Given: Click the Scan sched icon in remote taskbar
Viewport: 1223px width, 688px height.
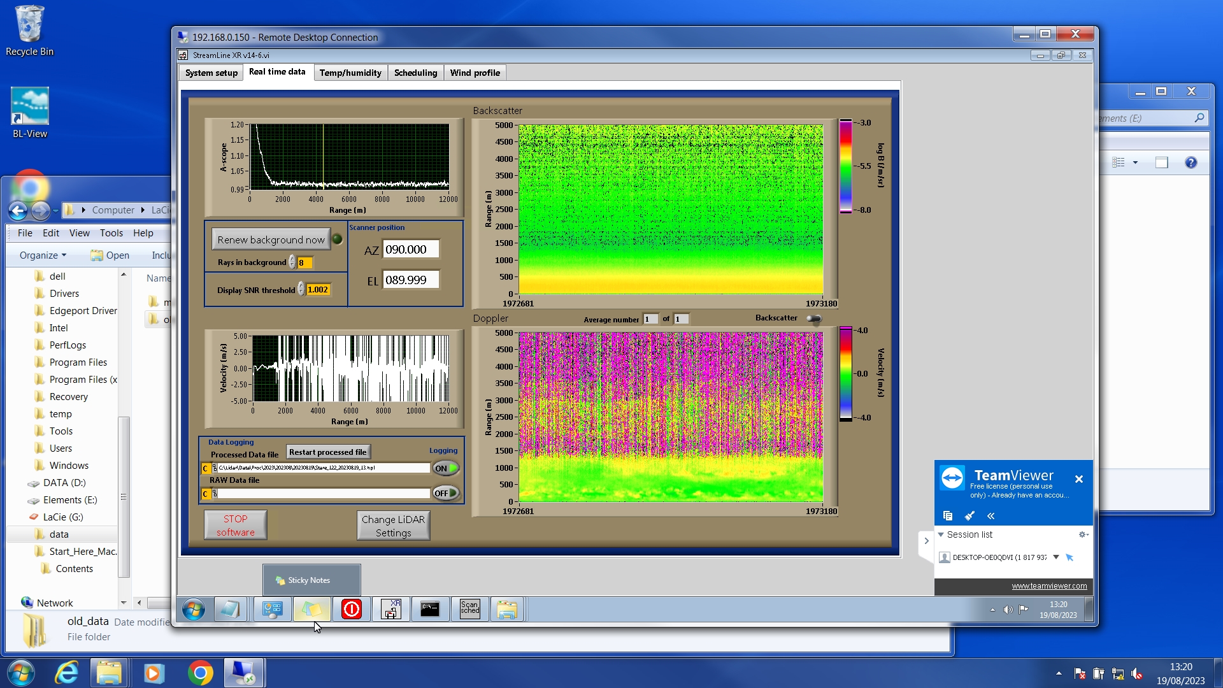Looking at the screenshot, I should 470,609.
